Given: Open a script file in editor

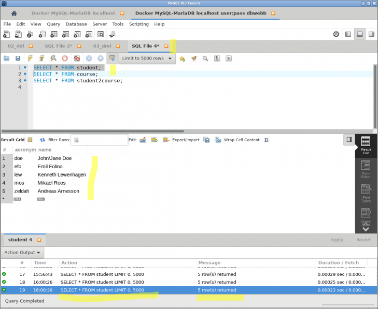Looking at the screenshot, I should click(x=7, y=58).
